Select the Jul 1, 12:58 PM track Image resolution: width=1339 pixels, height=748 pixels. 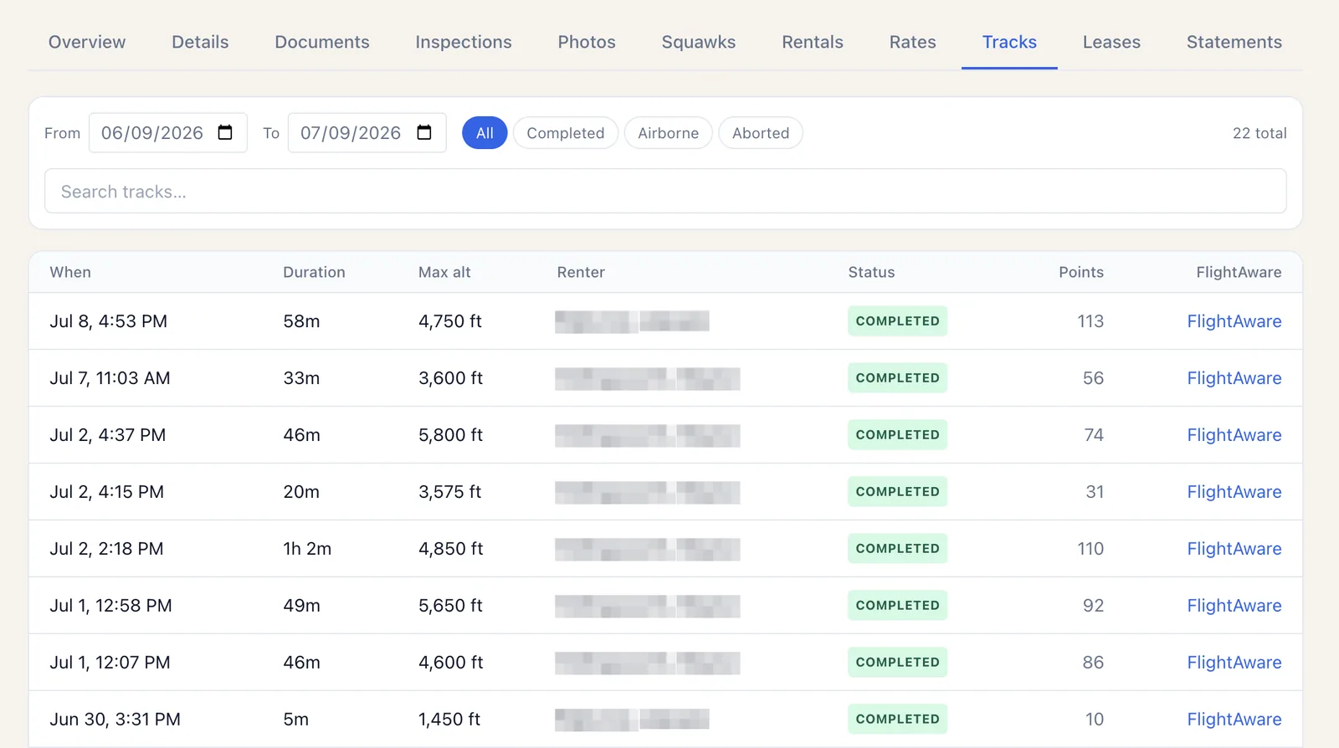(665, 606)
